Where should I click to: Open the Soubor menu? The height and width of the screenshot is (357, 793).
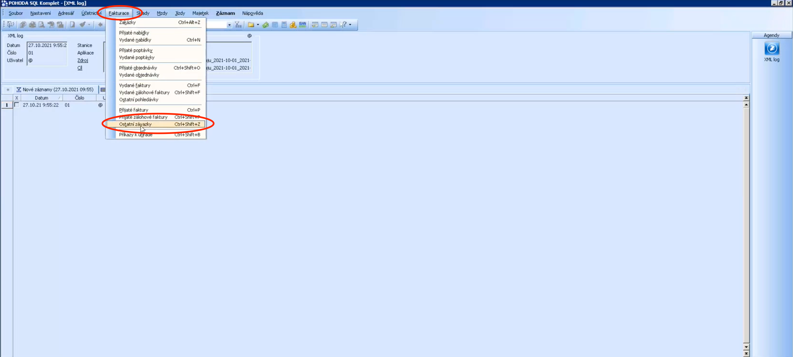click(15, 13)
